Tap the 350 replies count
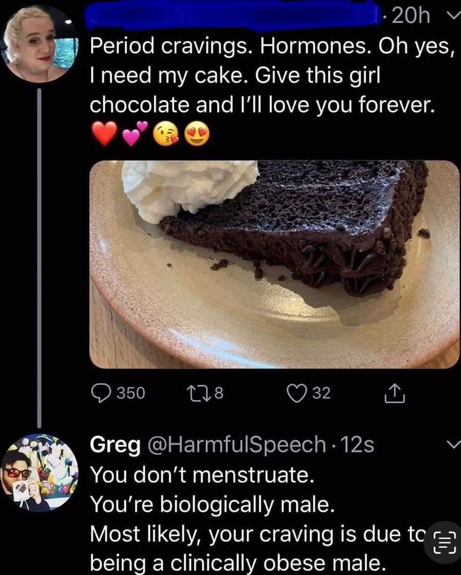461x575 pixels. [130, 393]
